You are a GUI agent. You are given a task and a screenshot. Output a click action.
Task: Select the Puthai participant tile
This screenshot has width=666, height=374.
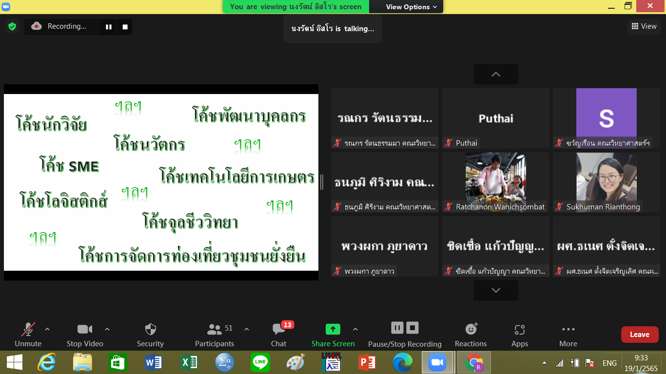point(496,118)
